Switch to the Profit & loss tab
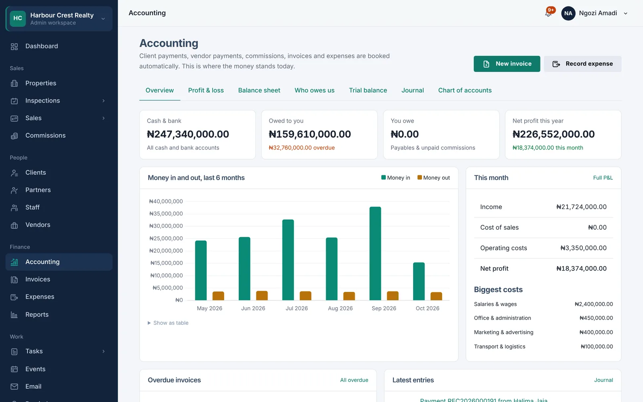 coord(206,90)
